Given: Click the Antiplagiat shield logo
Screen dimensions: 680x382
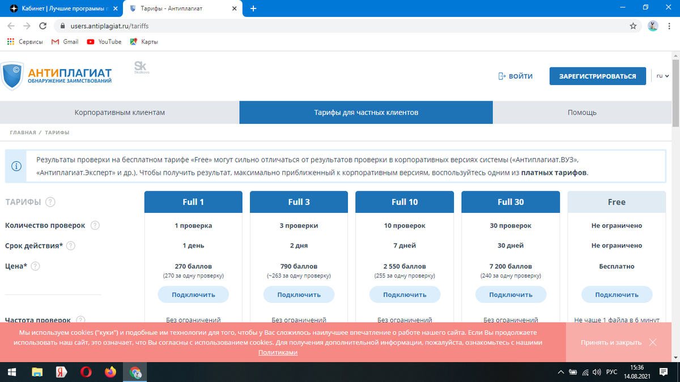Looking at the screenshot, I should pos(12,76).
